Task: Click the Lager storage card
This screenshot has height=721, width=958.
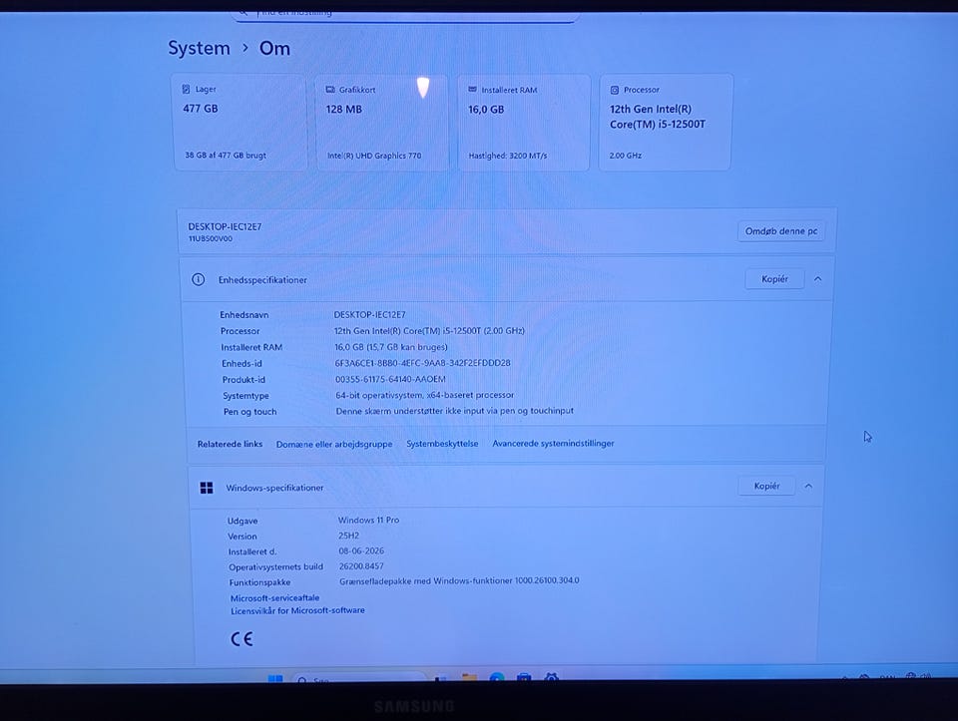Action: click(x=240, y=122)
